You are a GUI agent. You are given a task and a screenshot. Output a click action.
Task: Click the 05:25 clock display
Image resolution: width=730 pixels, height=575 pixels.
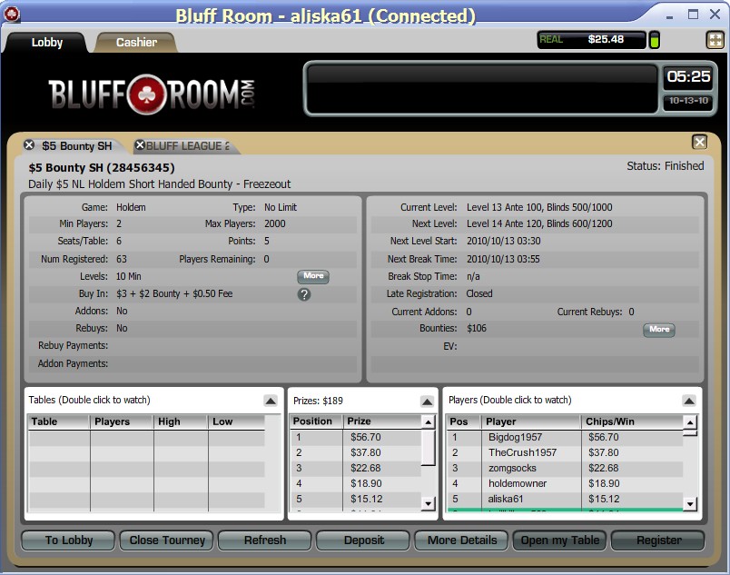[688, 76]
